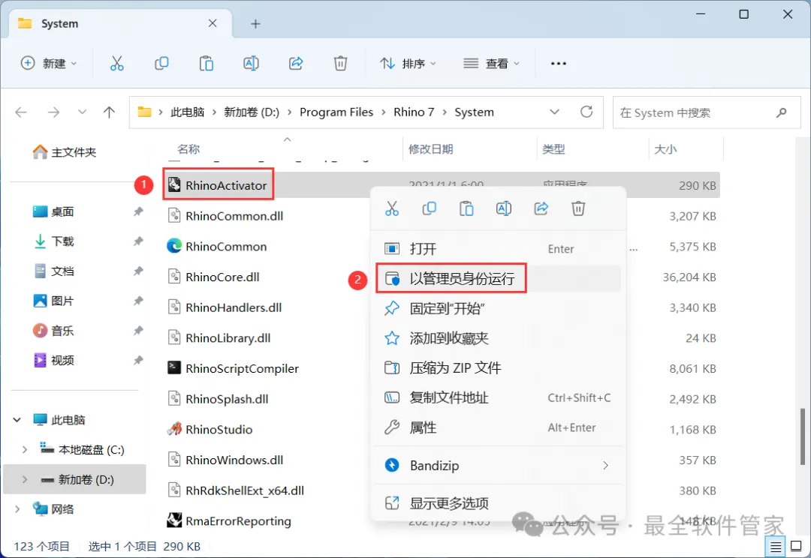Viewport: 811px width, 558px height.
Task: Select the RhinoScriptCompiler file
Action: point(233,368)
